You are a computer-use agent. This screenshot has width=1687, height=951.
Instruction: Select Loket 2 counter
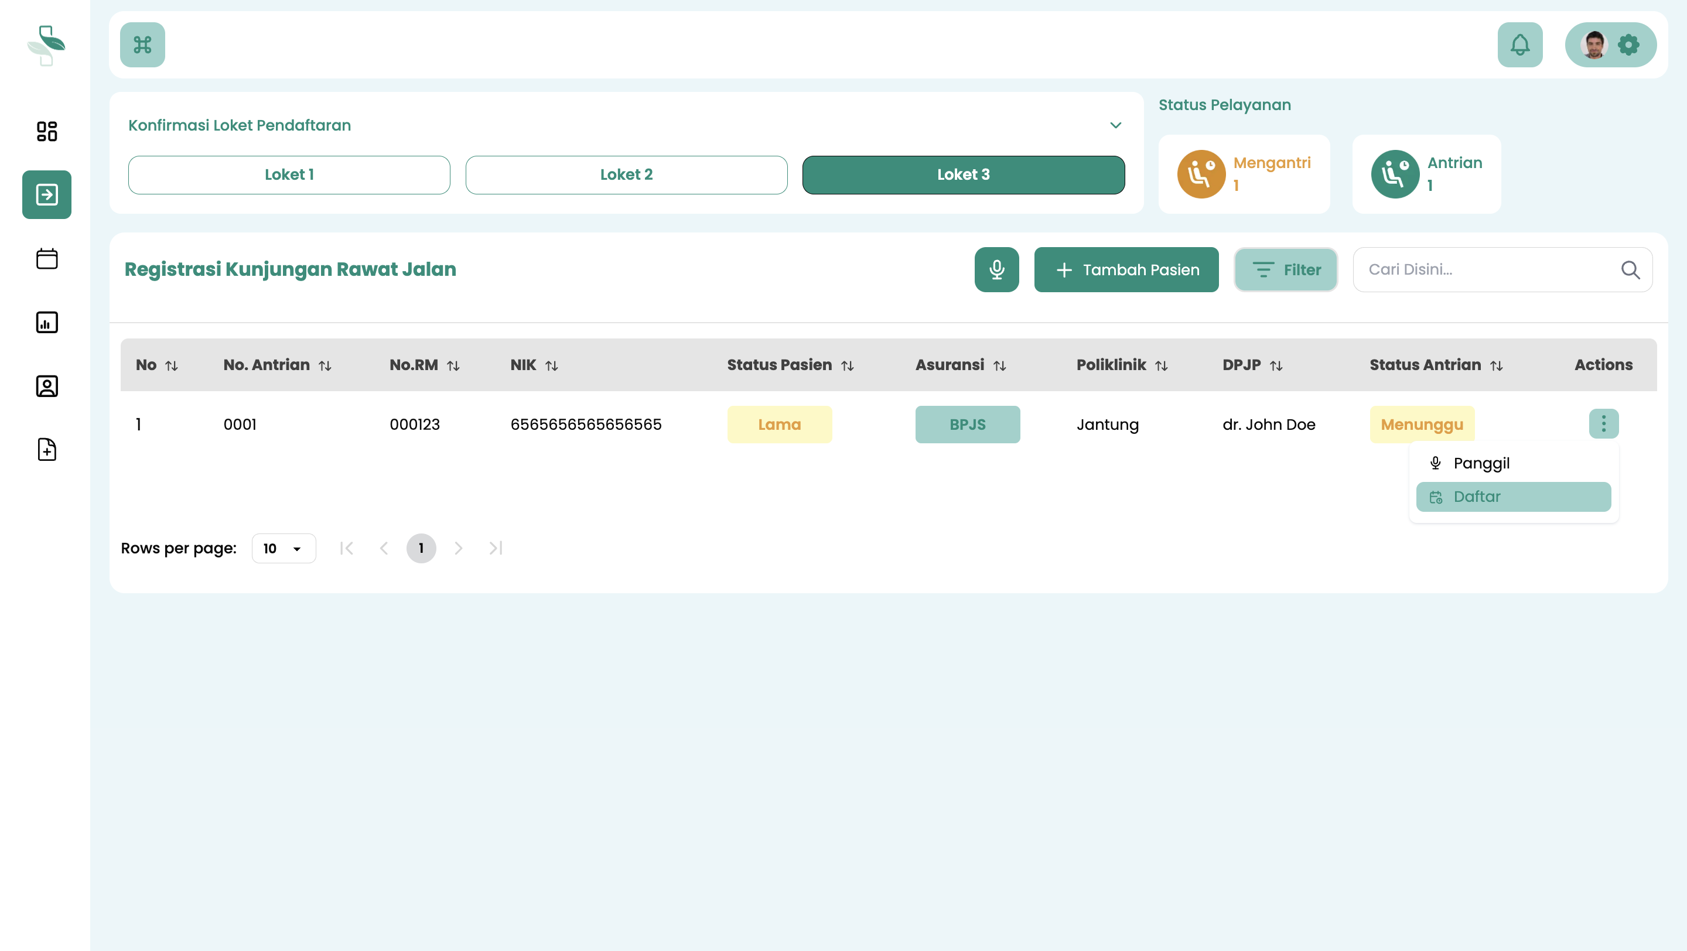(x=626, y=175)
